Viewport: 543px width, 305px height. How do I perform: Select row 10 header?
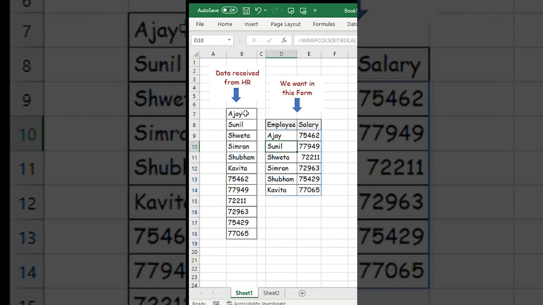point(194,147)
